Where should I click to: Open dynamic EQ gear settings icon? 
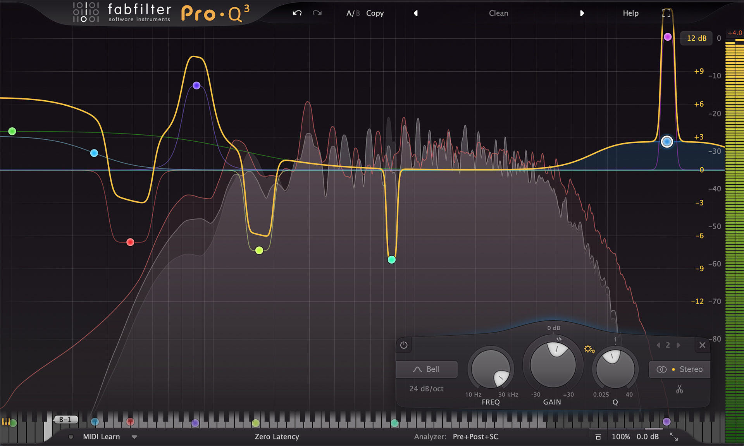(589, 349)
